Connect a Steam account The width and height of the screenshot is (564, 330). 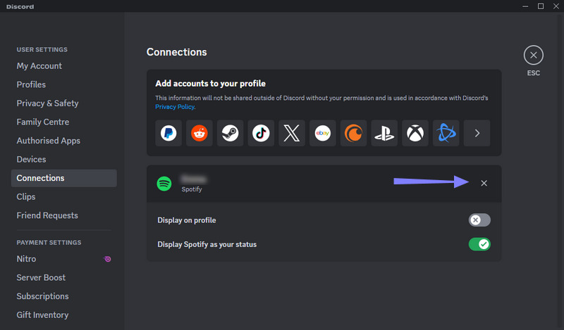click(231, 133)
